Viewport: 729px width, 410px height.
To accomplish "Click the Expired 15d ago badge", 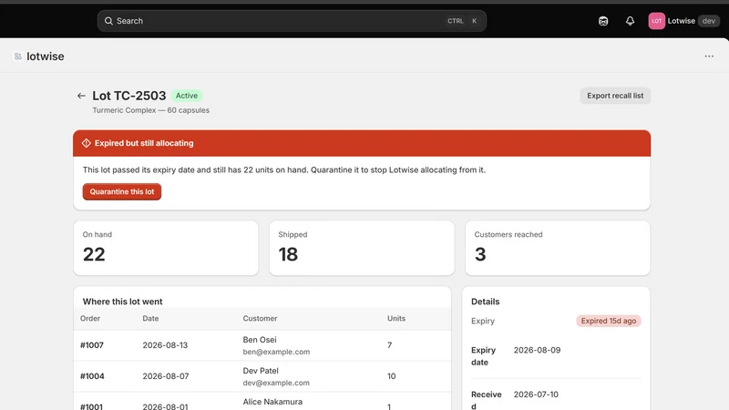I will (609, 321).
